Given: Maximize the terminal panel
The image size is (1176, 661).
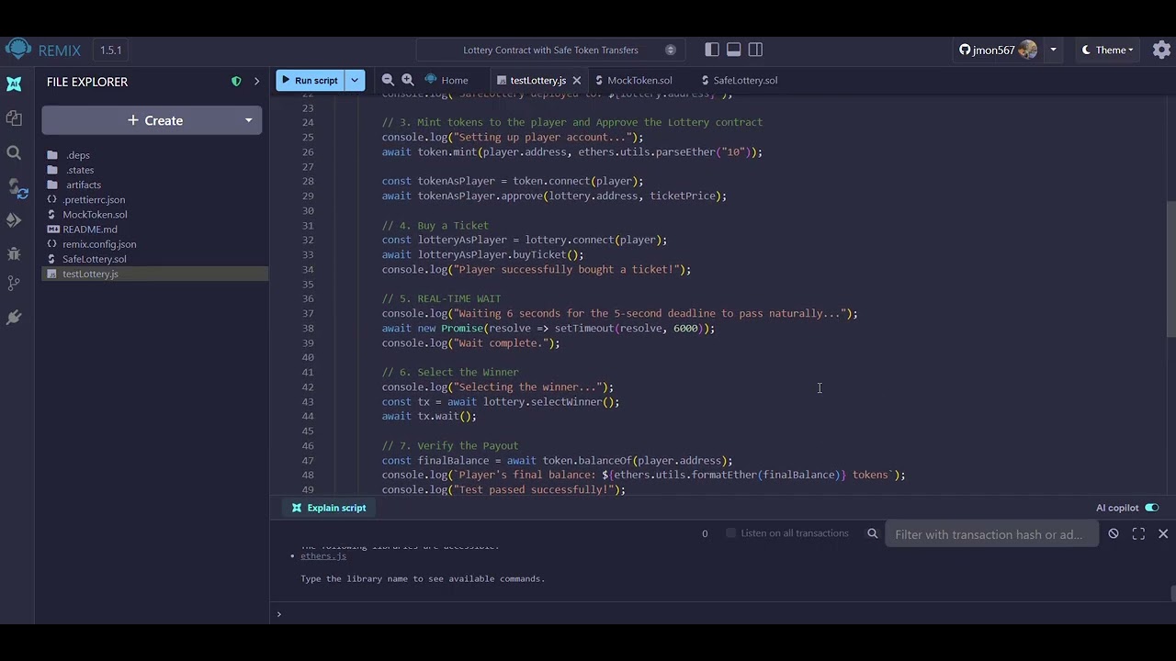Looking at the screenshot, I should [x=1138, y=533].
